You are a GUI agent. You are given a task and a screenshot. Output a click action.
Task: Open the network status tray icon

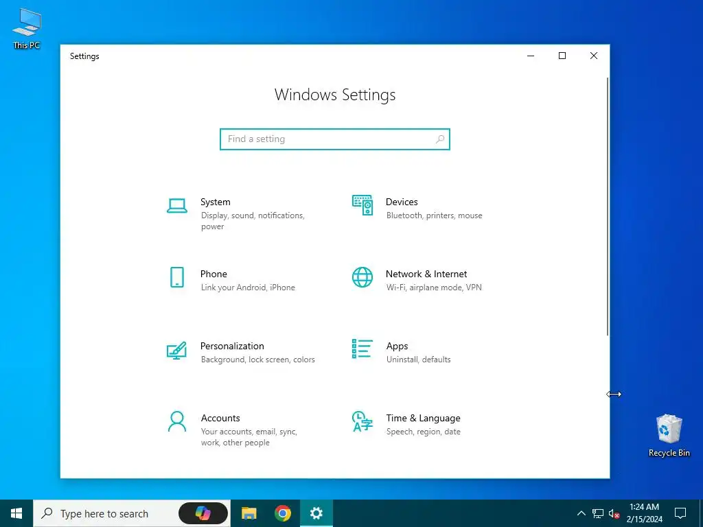point(598,513)
